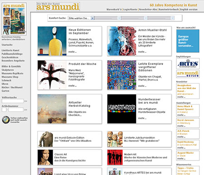204x175 pixels.
Task: Open the Ottifant elephant sculpture image
Action: pyautogui.click(x=45, y=139)
